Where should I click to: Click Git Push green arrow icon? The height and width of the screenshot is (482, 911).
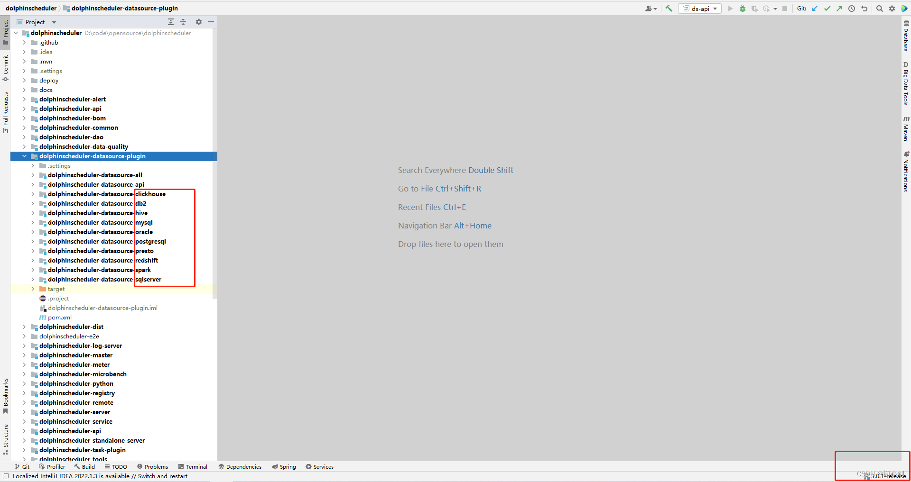(839, 9)
